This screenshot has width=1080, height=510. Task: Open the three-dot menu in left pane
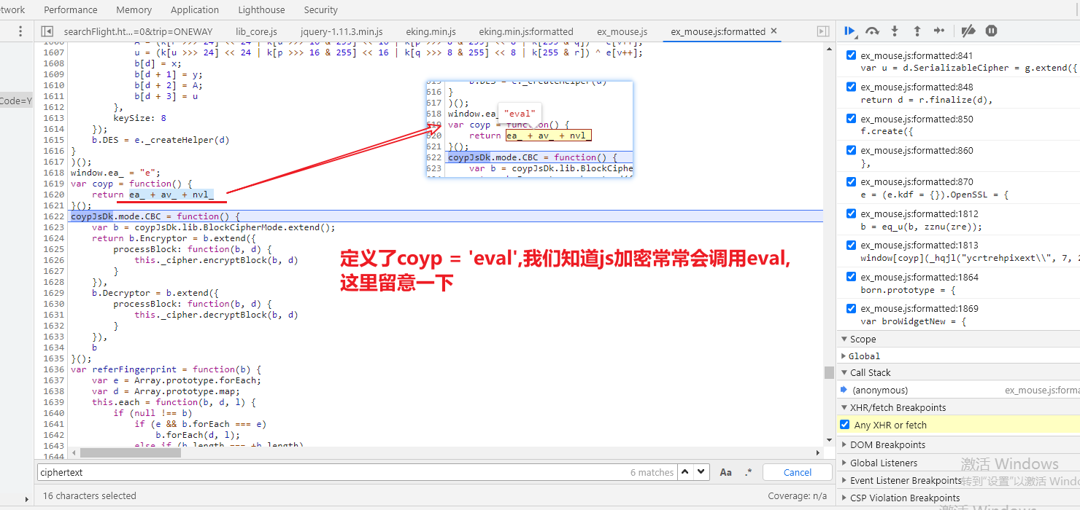point(20,31)
